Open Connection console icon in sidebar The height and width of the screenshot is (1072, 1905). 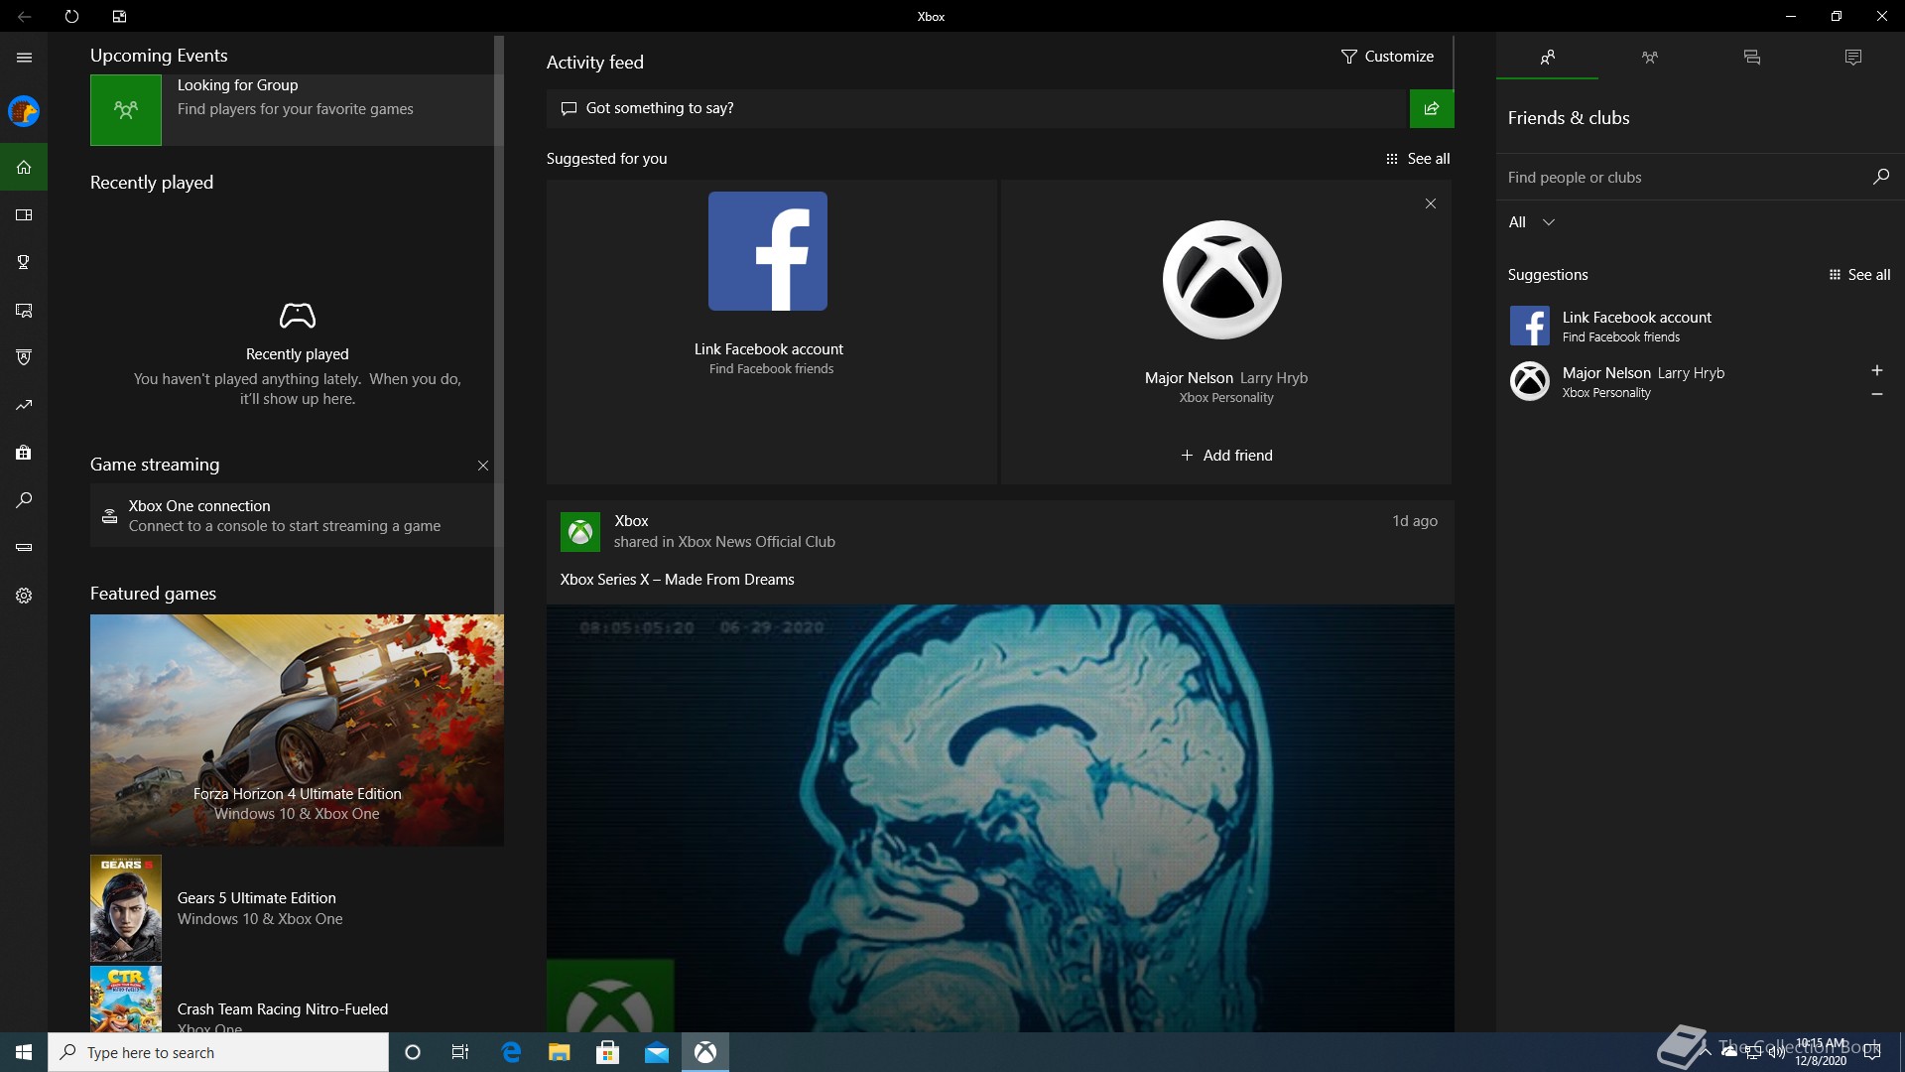[24, 548]
